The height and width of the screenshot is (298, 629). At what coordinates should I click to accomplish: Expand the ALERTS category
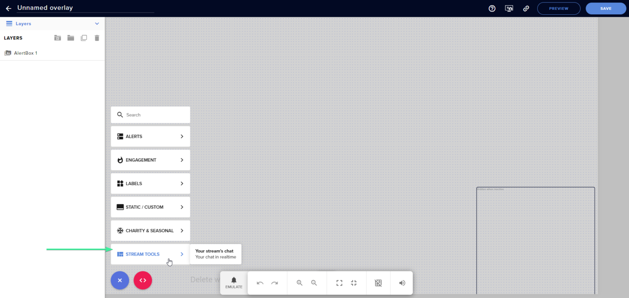coord(150,136)
